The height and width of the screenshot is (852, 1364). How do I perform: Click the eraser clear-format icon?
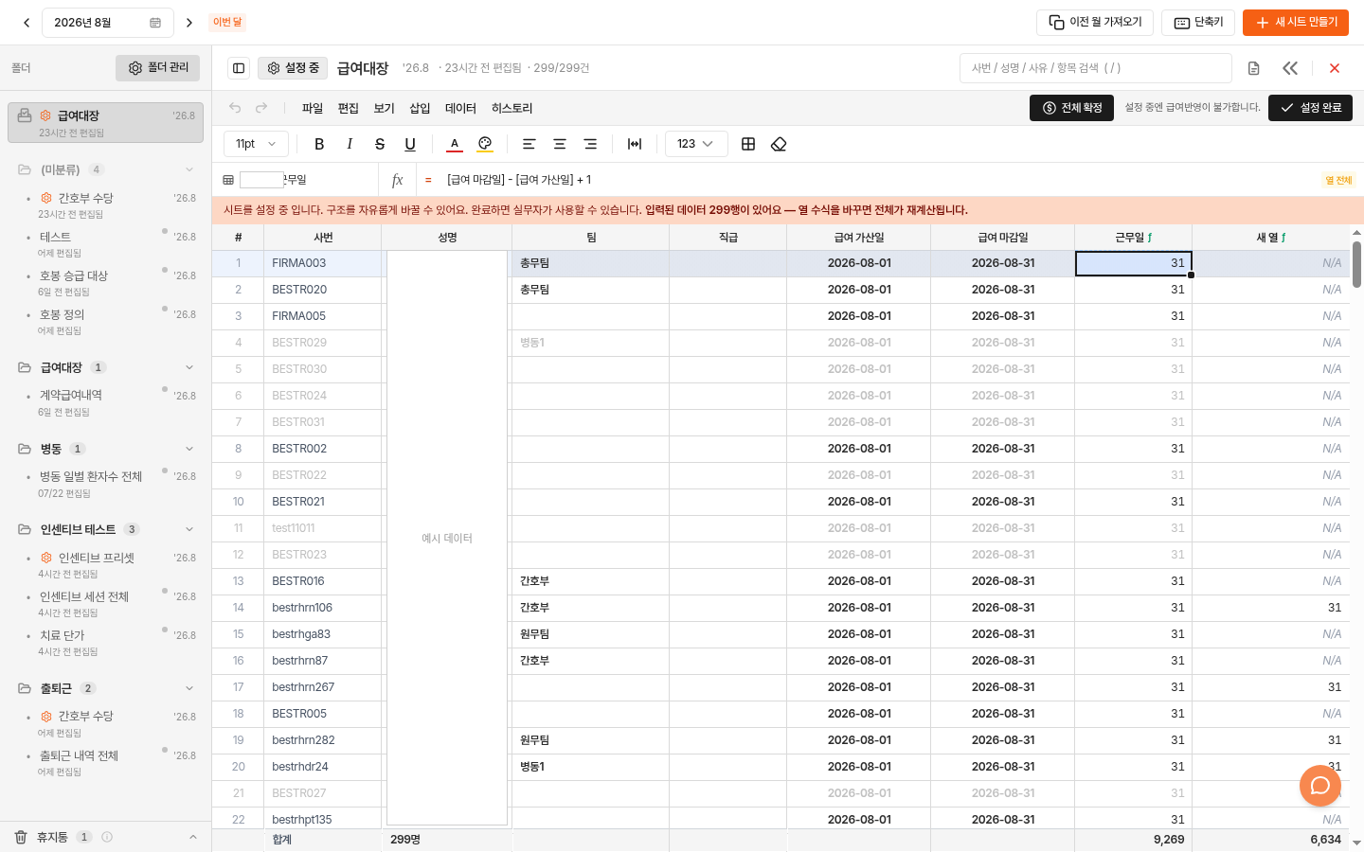tap(779, 144)
